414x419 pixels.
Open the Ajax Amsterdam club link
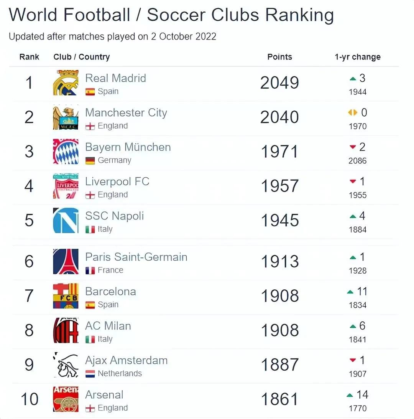[x=126, y=361]
